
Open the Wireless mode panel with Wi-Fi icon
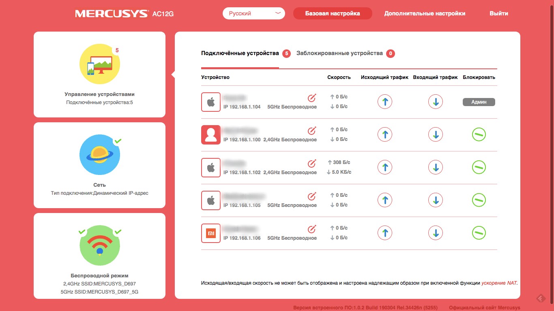pos(99,256)
